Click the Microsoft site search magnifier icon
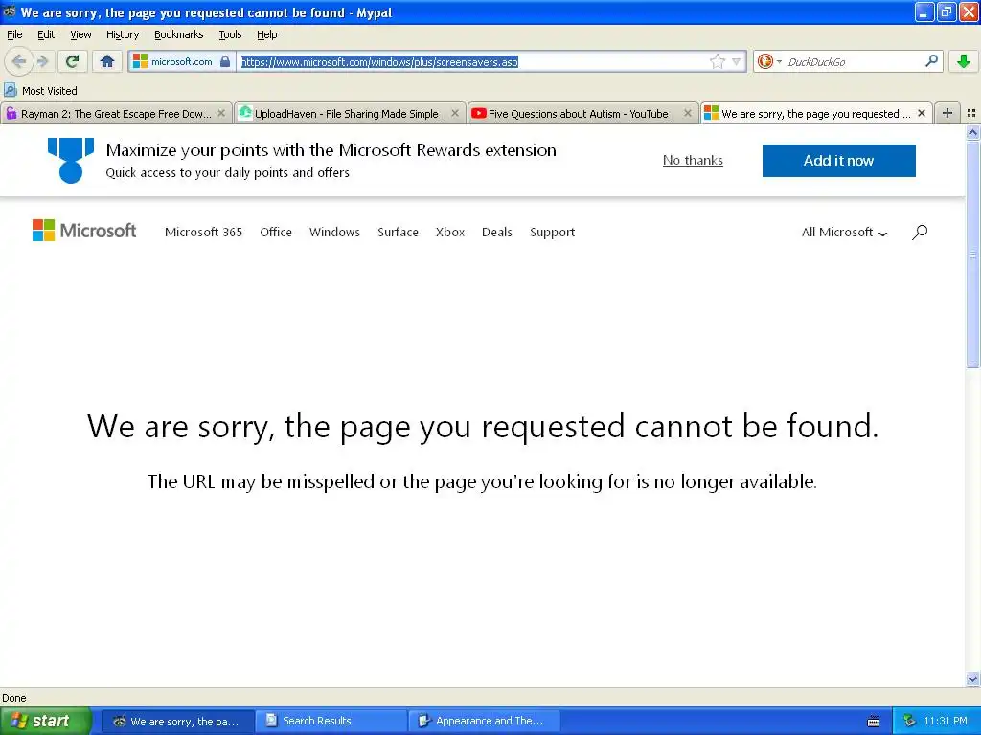This screenshot has width=981, height=735. [x=919, y=233]
